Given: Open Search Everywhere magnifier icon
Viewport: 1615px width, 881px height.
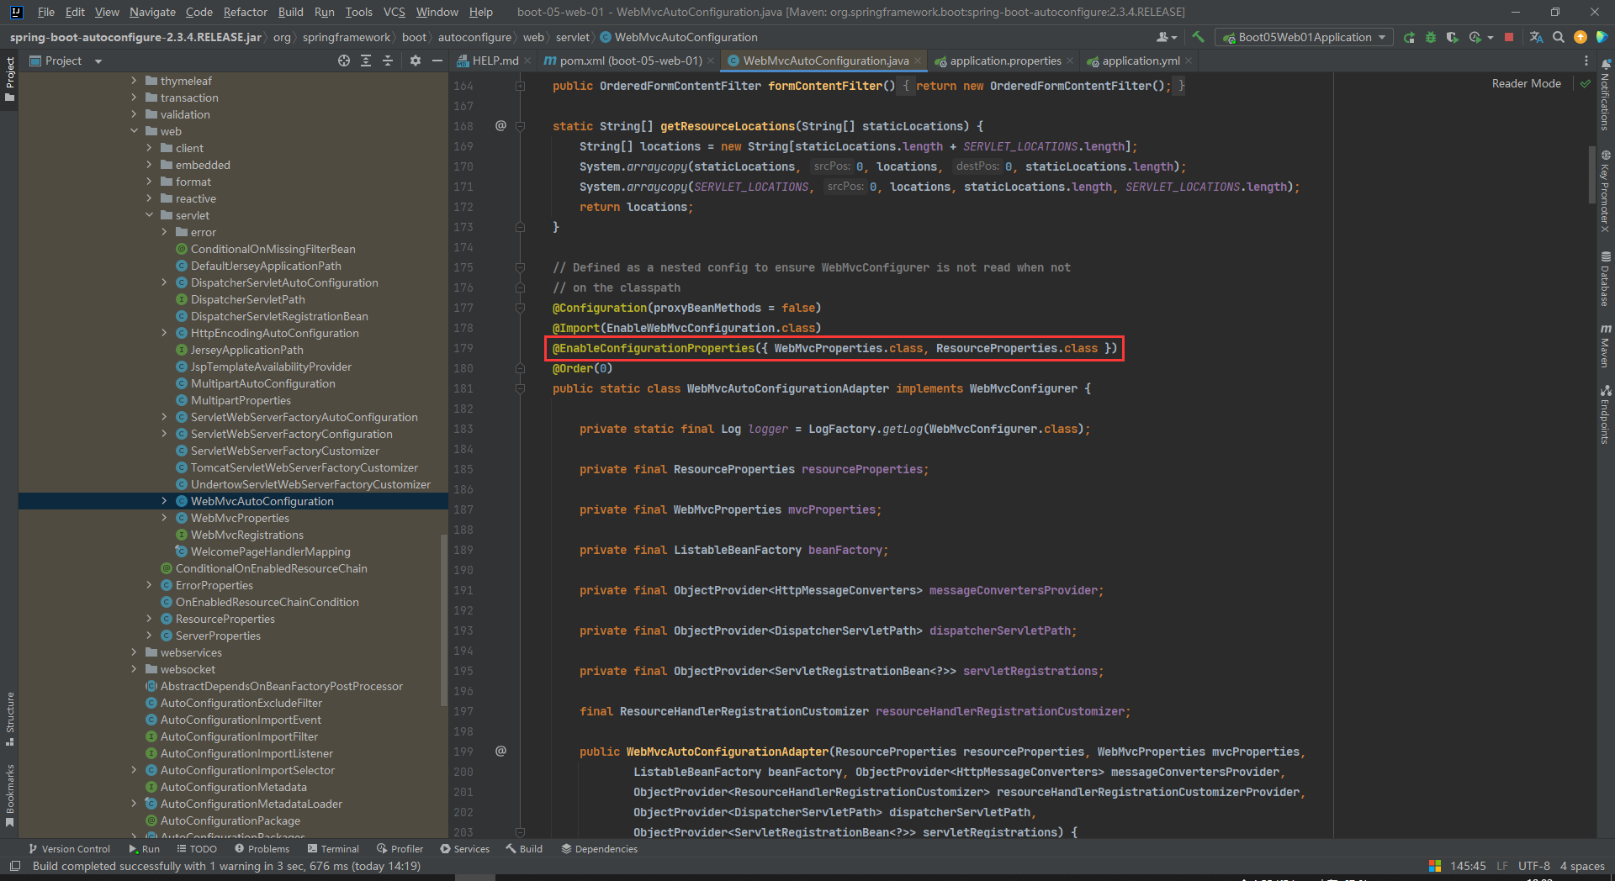Looking at the screenshot, I should click(1559, 37).
